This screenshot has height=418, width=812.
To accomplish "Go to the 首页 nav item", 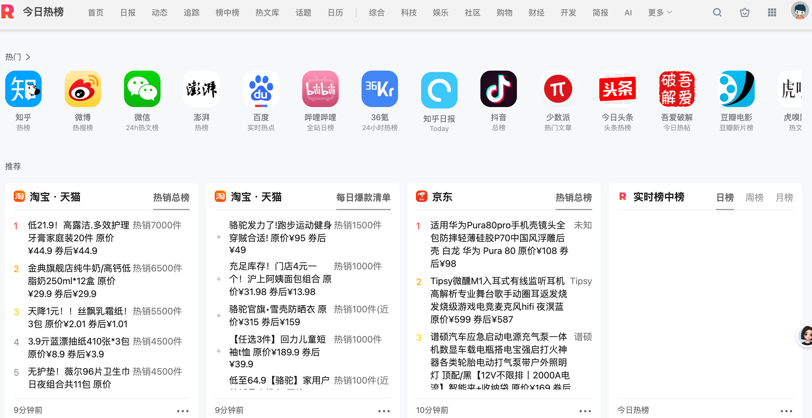I will pyautogui.click(x=96, y=12).
